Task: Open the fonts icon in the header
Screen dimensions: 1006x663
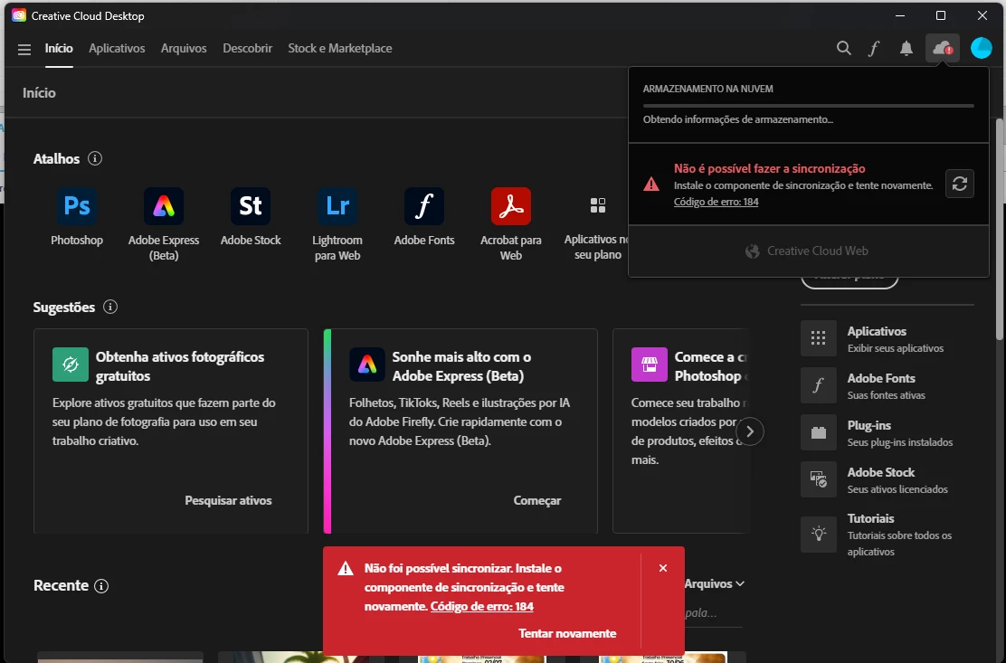Action: point(874,49)
